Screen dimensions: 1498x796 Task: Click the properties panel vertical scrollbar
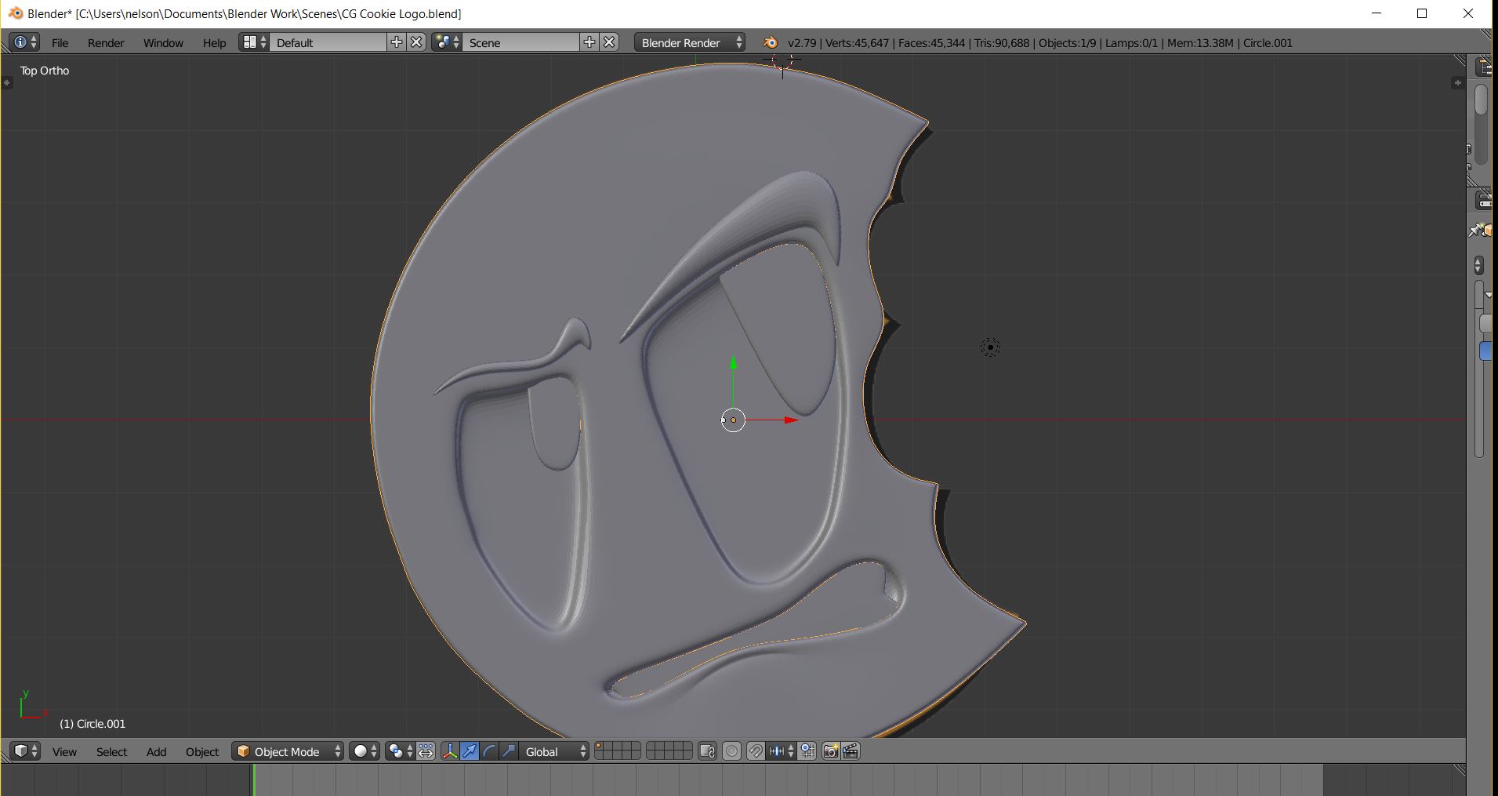[x=1480, y=369]
